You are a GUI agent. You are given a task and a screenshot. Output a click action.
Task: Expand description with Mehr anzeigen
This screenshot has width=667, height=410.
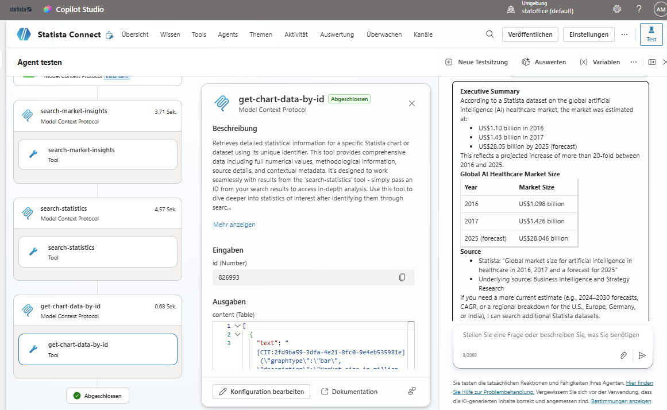[x=234, y=225]
